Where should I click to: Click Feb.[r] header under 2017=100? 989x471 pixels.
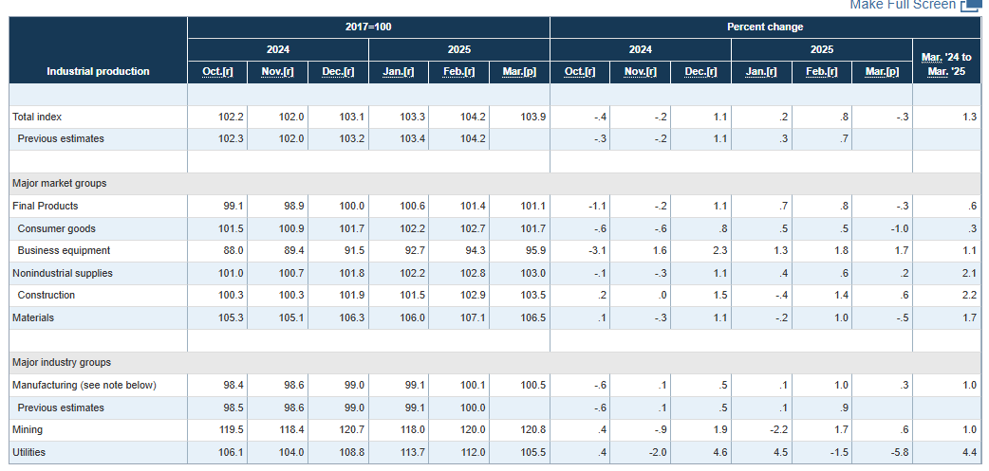pyautogui.click(x=459, y=72)
